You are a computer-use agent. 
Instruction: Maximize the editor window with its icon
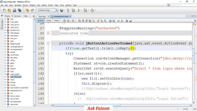(195, 16)
